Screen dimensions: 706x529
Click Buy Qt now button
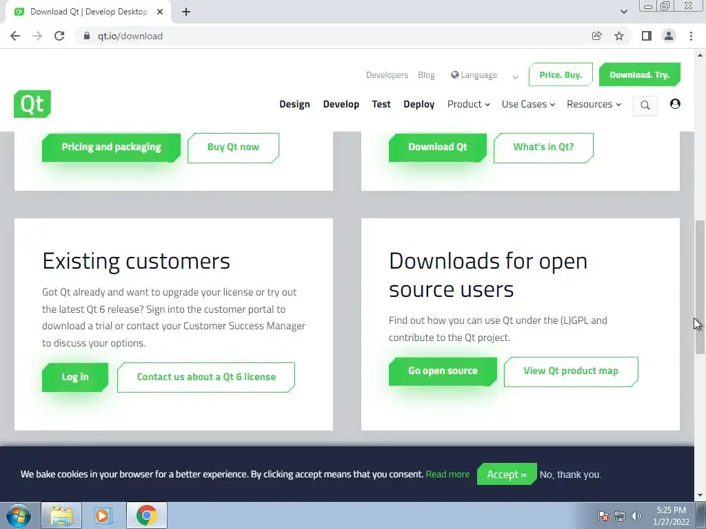pyautogui.click(x=233, y=147)
